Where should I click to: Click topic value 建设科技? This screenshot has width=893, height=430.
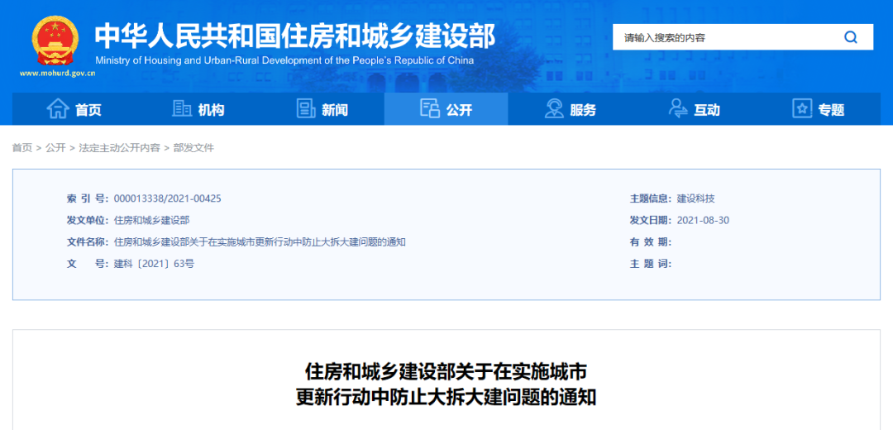tap(696, 198)
